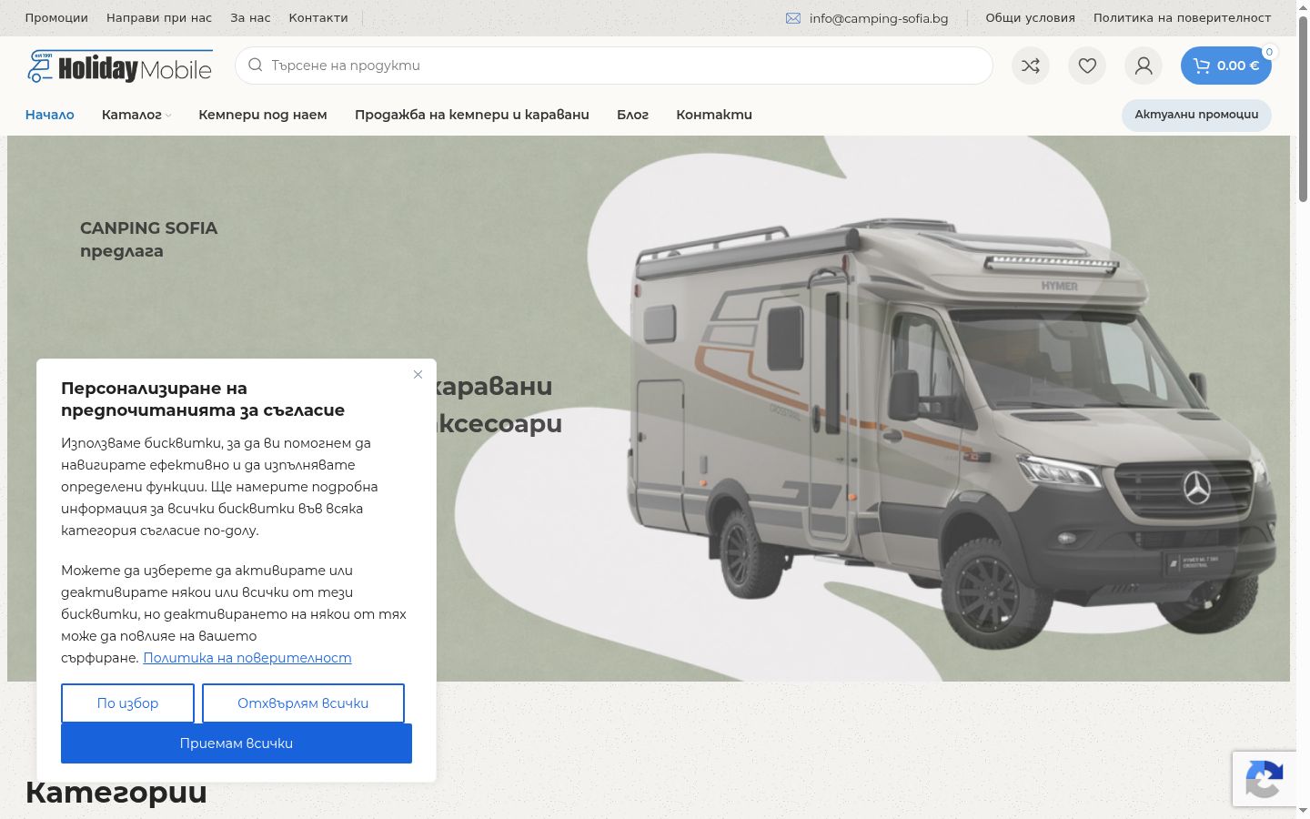Go to the Начало menu item

pyautogui.click(x=50, y=115)
